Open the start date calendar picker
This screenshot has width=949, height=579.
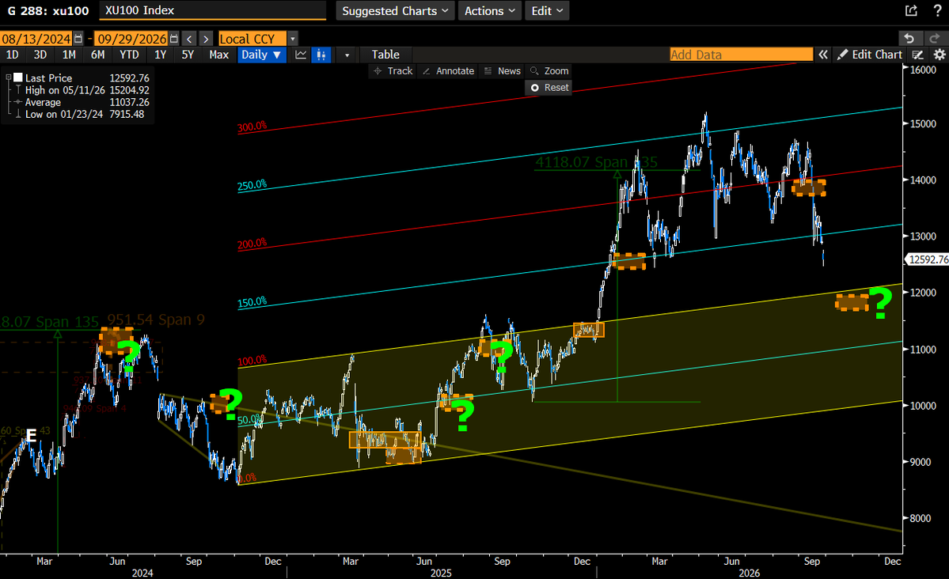[78, 39]
